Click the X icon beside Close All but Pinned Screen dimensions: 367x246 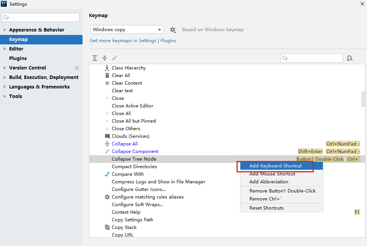[x=107, y=121]
